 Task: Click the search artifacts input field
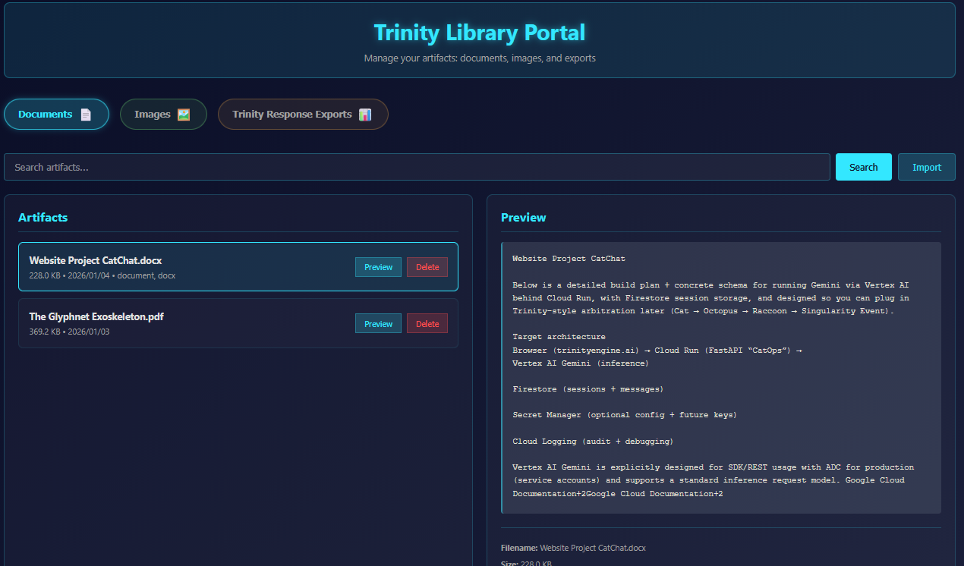[304, 166]
